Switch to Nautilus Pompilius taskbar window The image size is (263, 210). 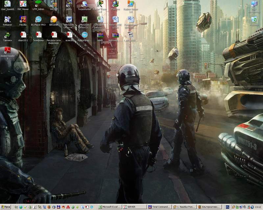[184, 207]
